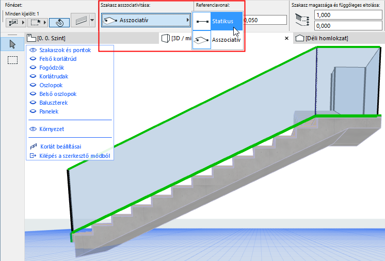Click the segment height field 1,000
385x261 pixels.
[x=348, y=15]
